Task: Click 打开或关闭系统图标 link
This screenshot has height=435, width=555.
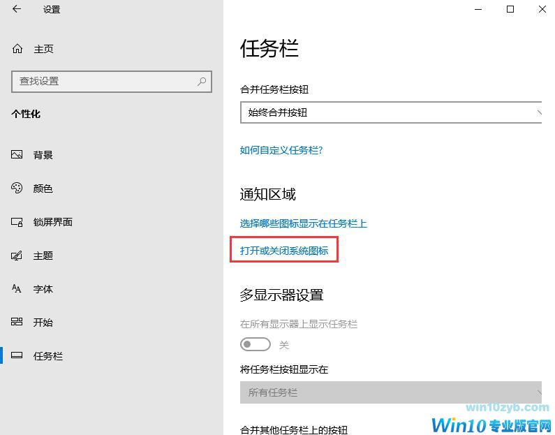Action: click(284, 251)
